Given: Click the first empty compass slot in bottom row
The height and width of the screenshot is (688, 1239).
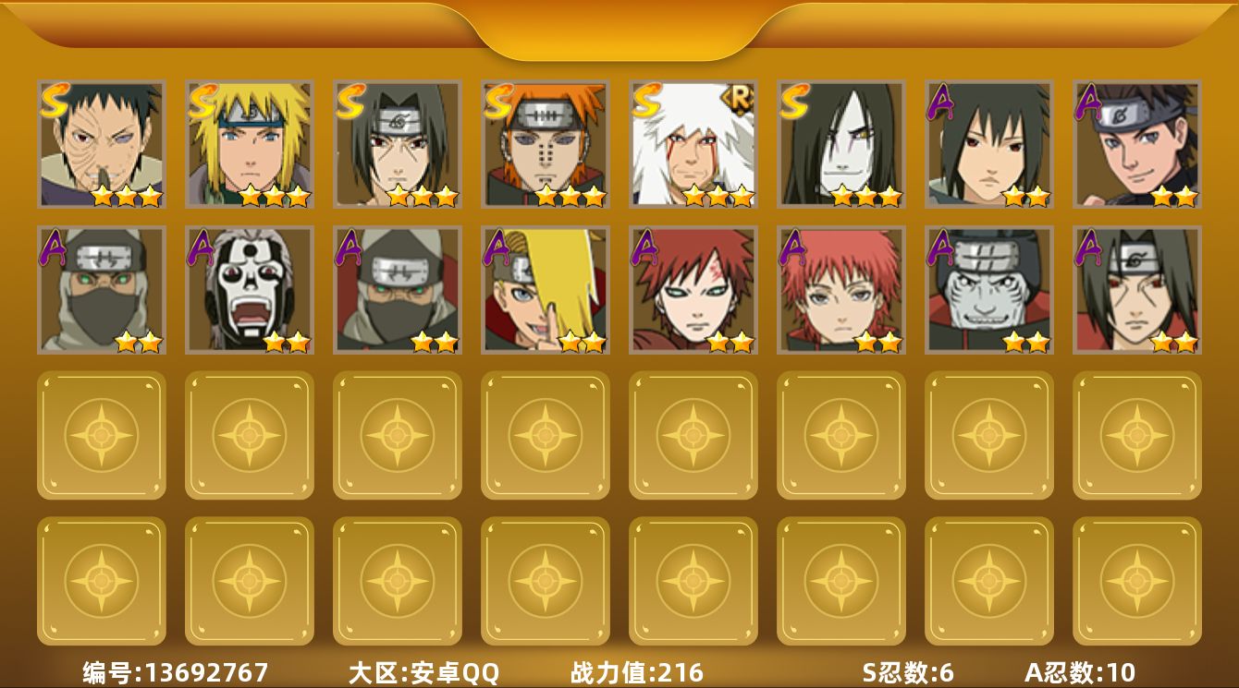Looking at the screenshot, I should coord(102,581).
